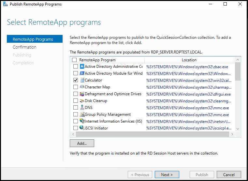Click the iSCSI Initiator icon

tap(82, 128)
